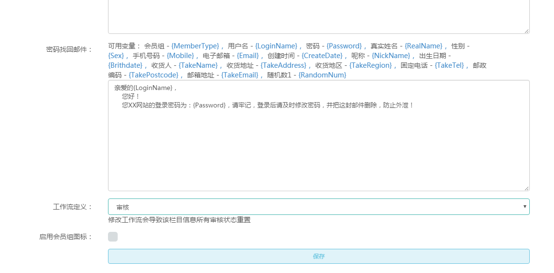The image size is (554, 273).
Task: Insert the {TakeAddress} variable
Action: pyautogui.click(x=283, y=65)
